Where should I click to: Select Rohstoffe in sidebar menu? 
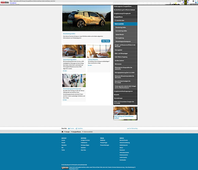[125, 95]
